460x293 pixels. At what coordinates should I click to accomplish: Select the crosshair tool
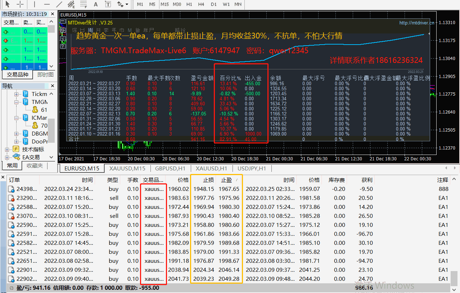[21, 4]
